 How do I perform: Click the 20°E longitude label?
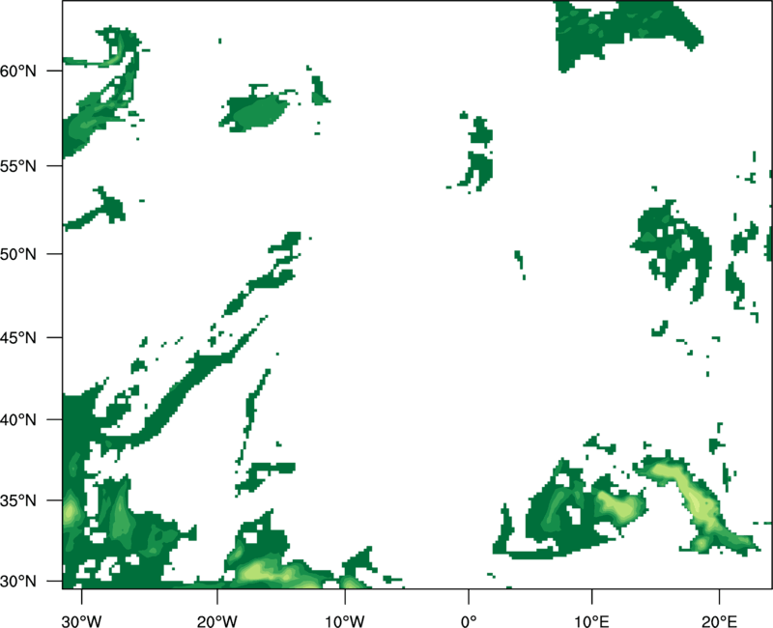pos(719,621)
